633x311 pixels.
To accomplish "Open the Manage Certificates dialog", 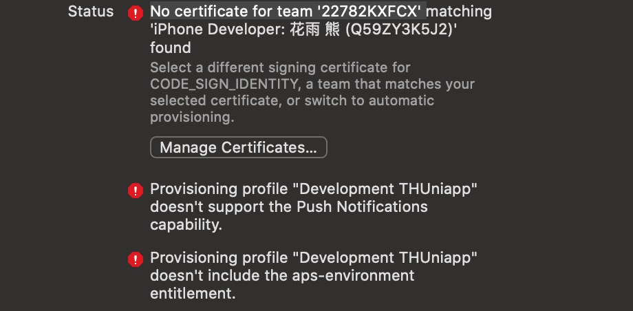I will [239, 147].
